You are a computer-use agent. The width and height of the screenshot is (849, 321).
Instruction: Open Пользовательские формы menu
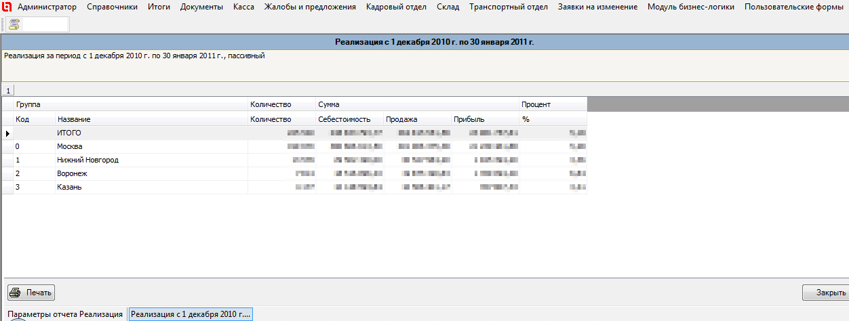[794, 7]
